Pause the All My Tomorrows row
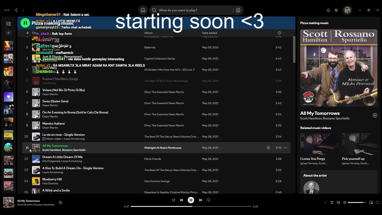 [27, 148]
